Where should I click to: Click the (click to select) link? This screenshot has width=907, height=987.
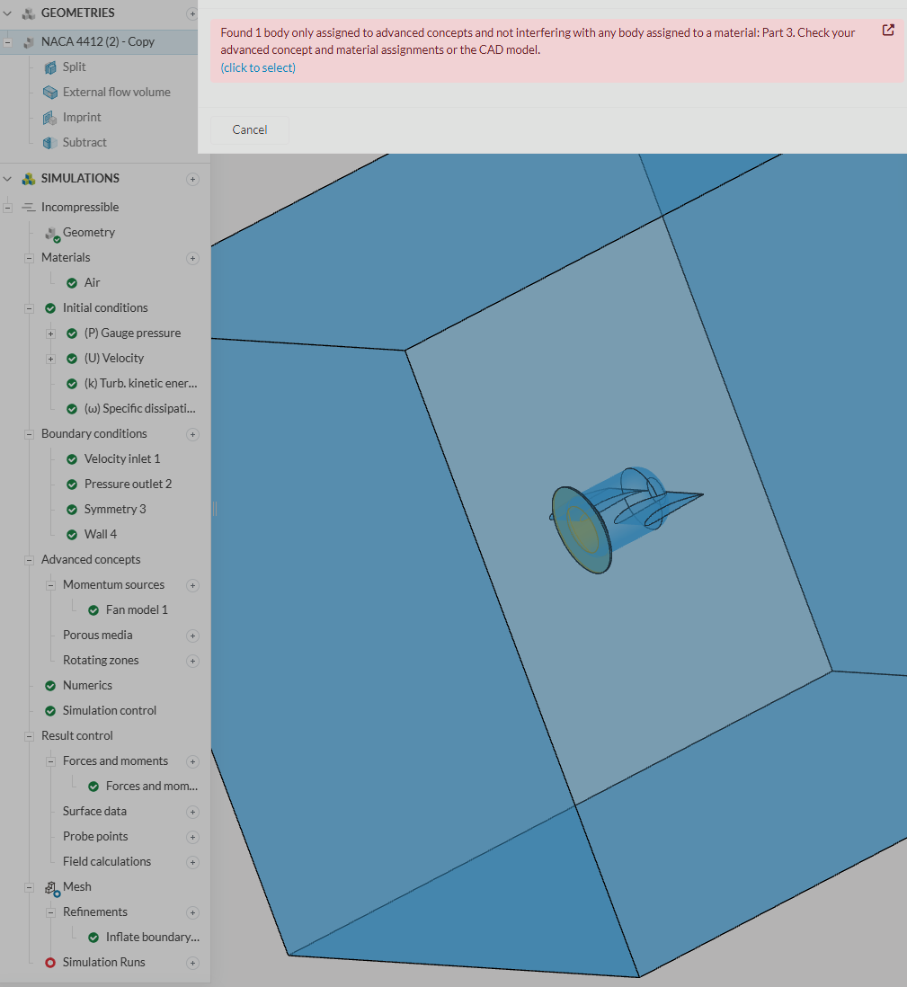tap(258, 68)
